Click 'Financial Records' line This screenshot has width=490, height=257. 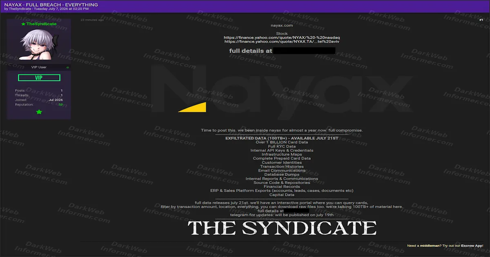(x=282, y=187)
